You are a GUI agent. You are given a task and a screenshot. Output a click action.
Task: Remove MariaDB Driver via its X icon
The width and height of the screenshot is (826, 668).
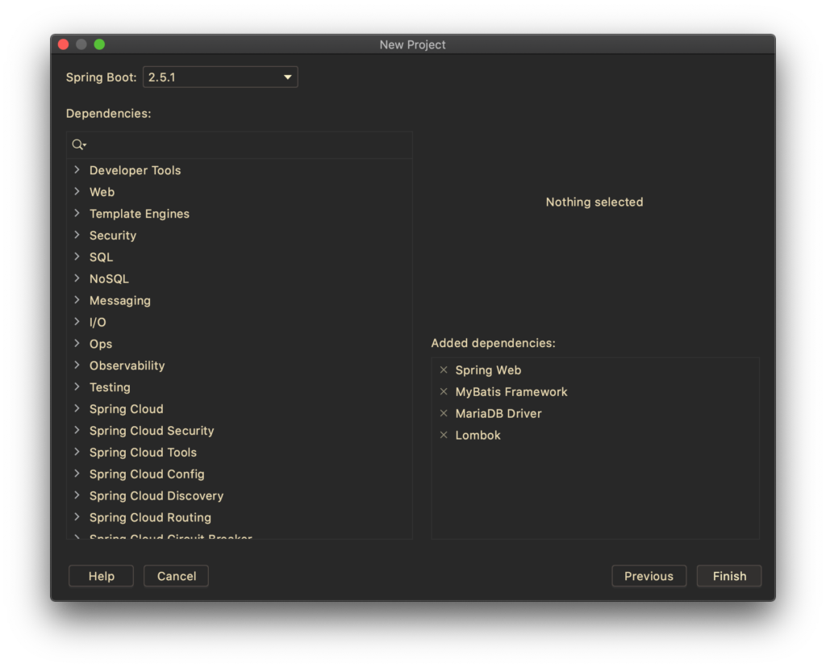[x=444, y=414]
